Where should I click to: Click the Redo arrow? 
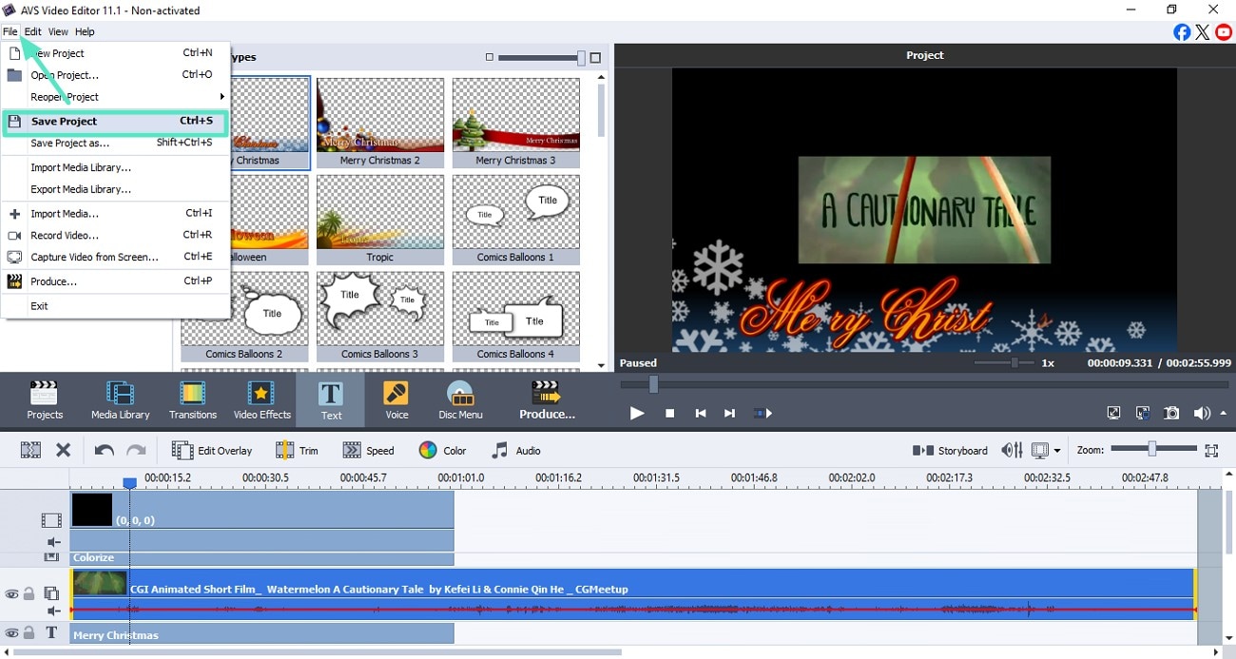(x=136, y=451)
